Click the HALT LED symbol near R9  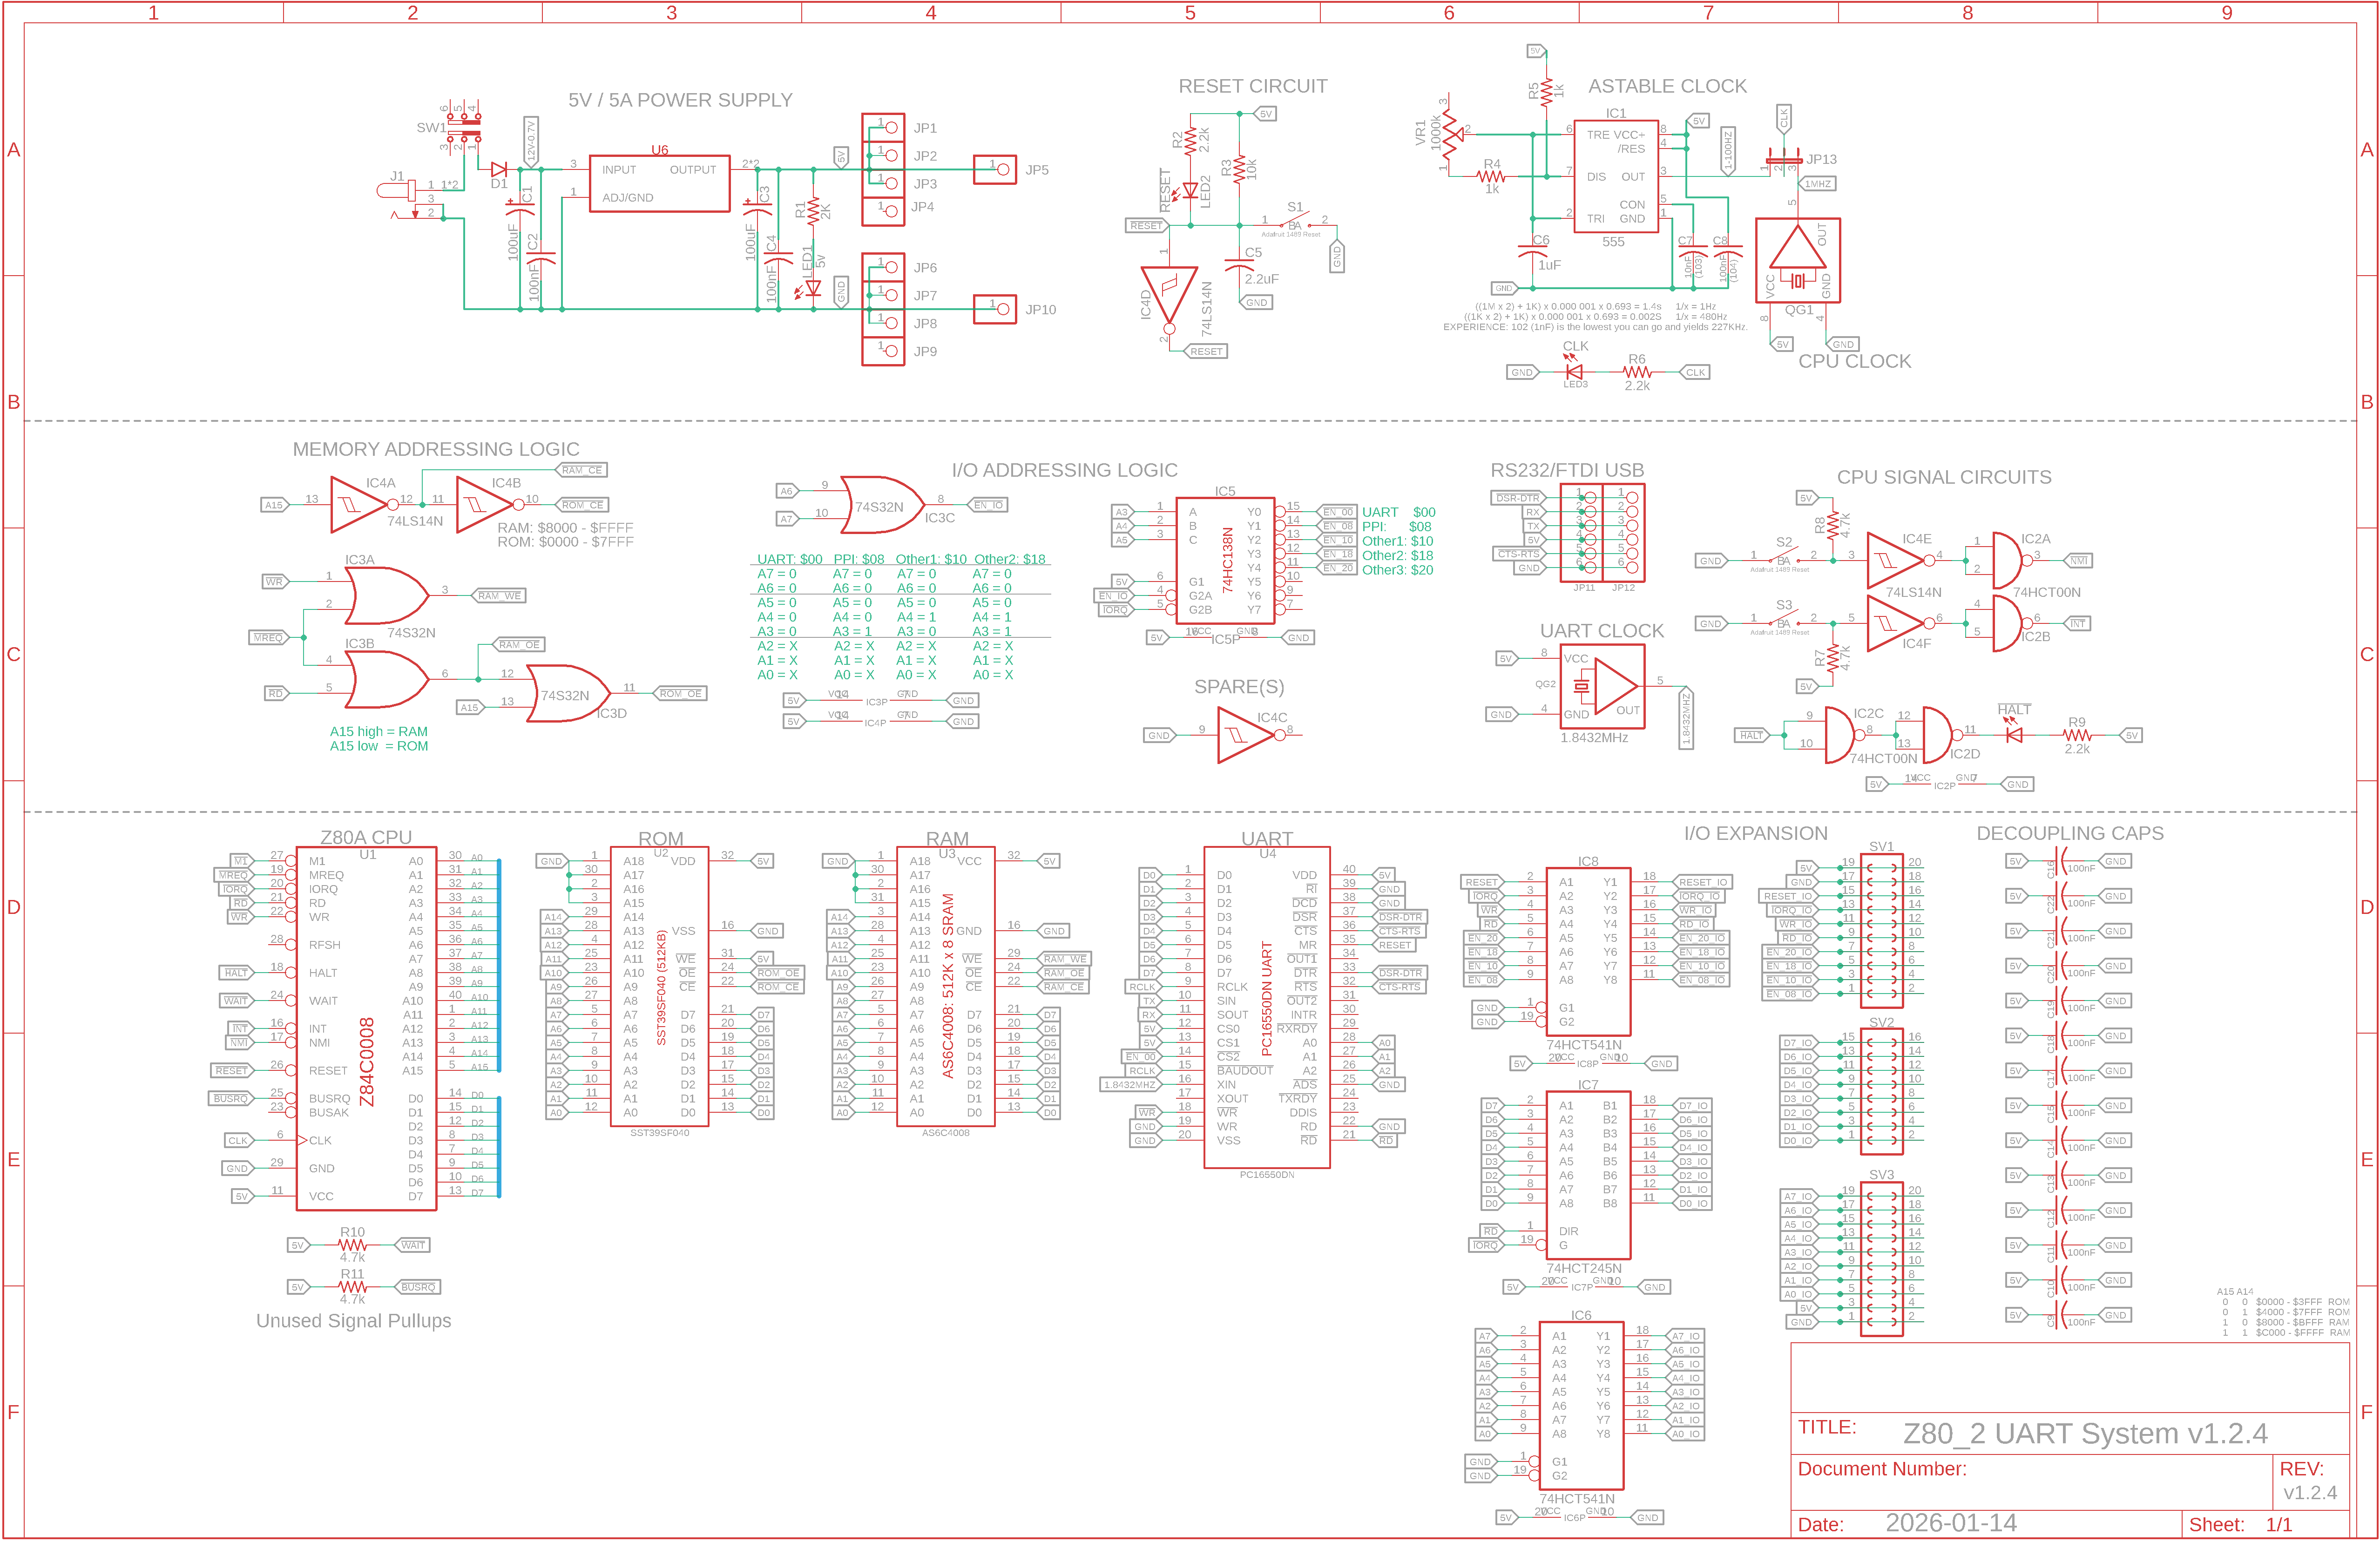point(2014,735)
